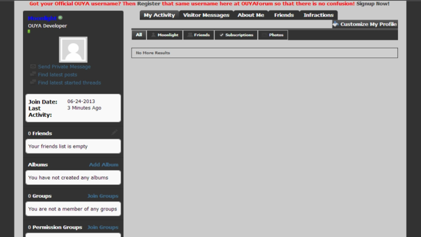Click the Albums heading
Image resolution: width=421 pixels, height=237 pixels.
coord(38,165)
